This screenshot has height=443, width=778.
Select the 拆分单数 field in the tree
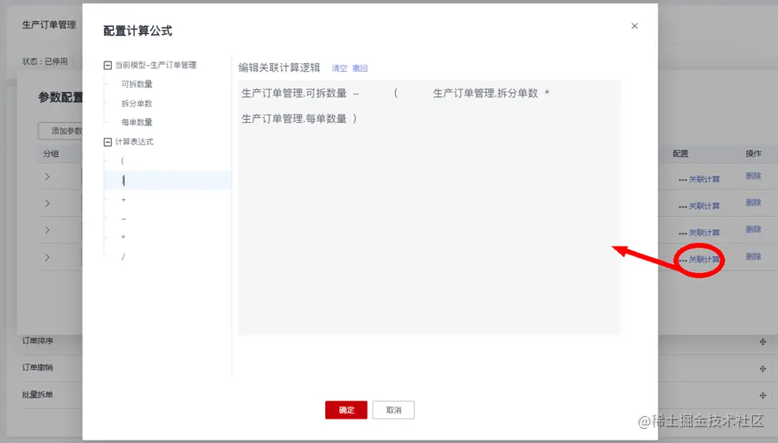[137, 103]
